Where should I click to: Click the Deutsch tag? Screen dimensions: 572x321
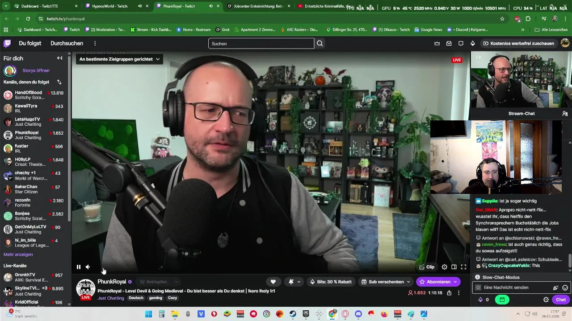click(136, 298)
